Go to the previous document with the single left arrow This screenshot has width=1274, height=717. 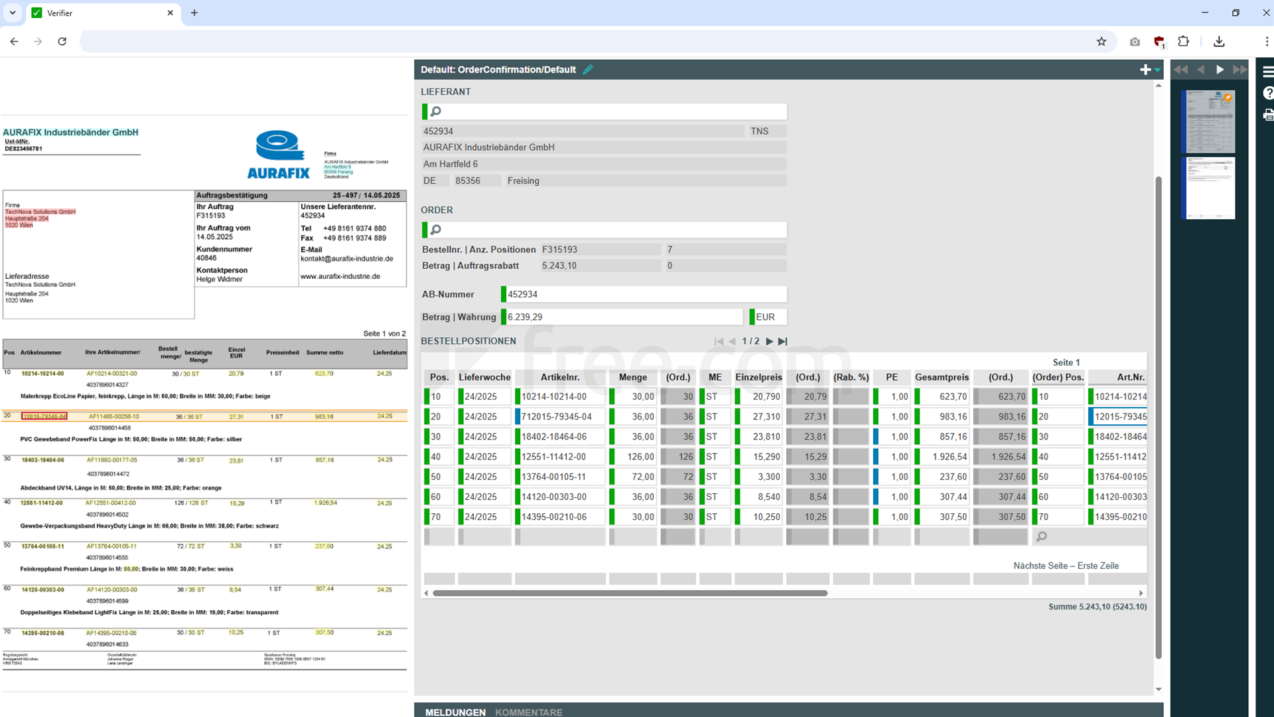click(1200, 70)
